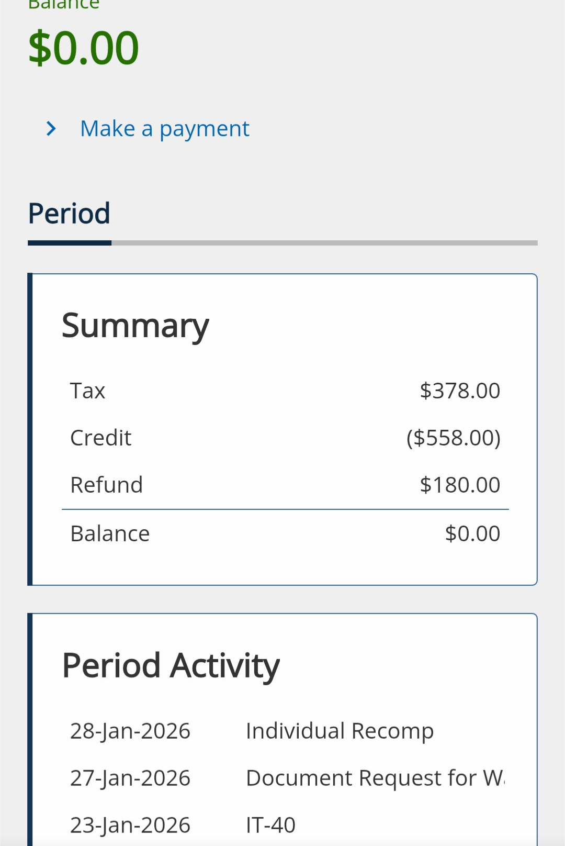The width and height of the screenshot is (565, 846).
Task: Click the Tax label in Summary
Action: [88, 391]
